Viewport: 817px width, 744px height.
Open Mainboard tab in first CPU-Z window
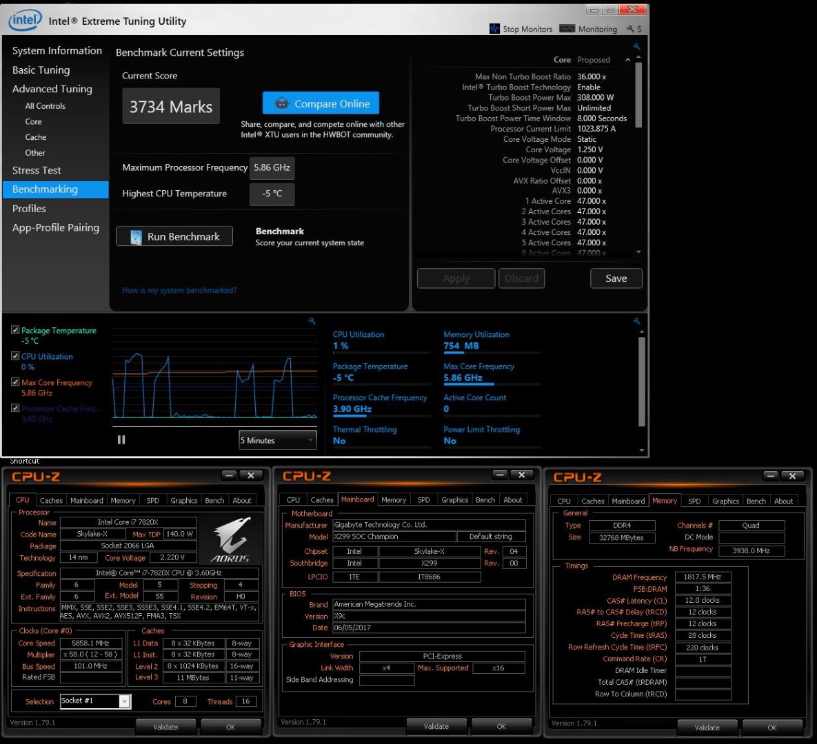coord(86,500)
